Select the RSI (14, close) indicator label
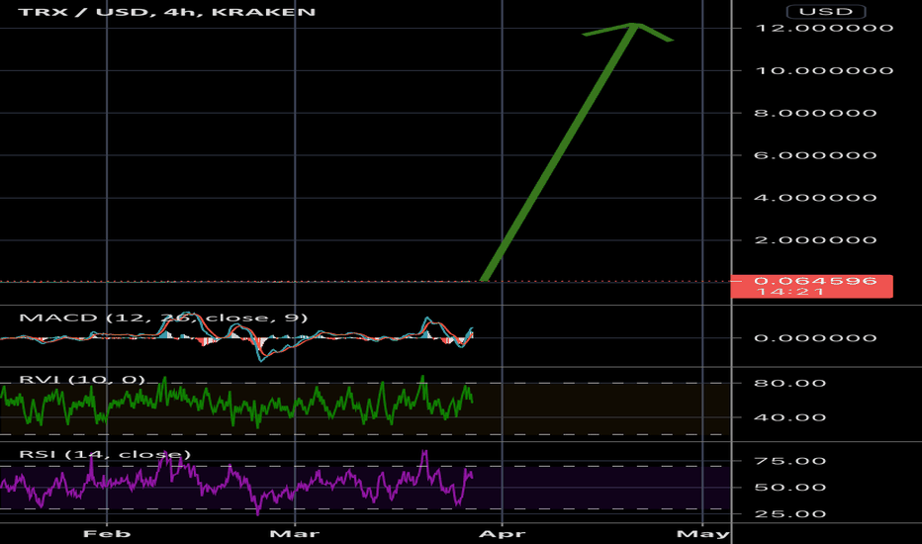This screenshot has width=922, height=544. coord(105,454)
